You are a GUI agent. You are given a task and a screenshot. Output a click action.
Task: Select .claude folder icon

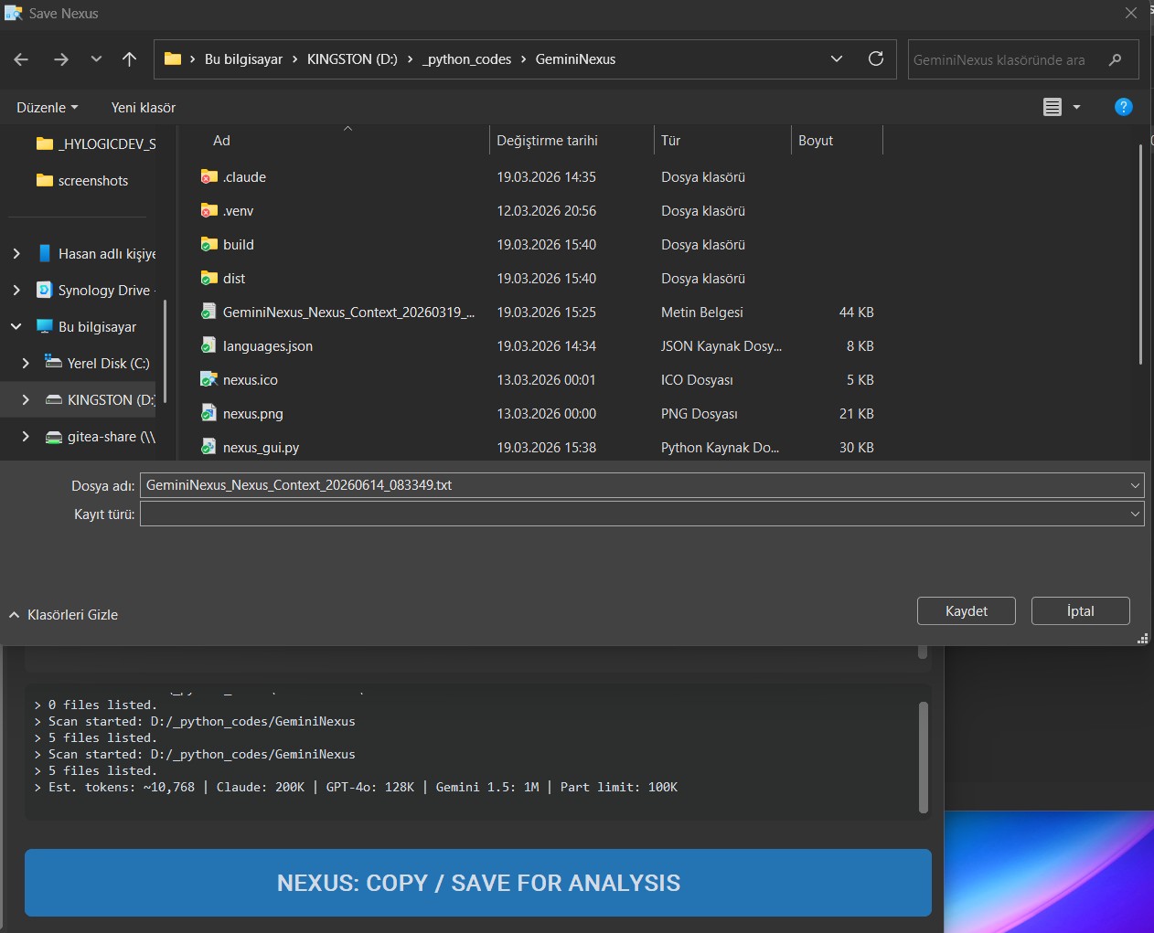[208, 177]
